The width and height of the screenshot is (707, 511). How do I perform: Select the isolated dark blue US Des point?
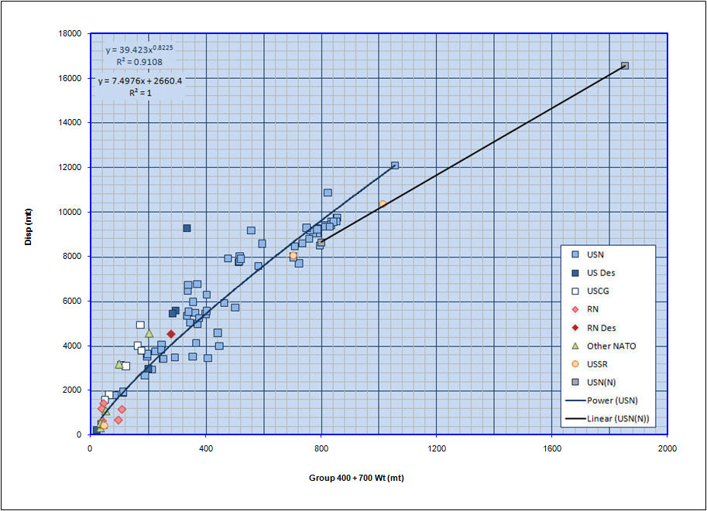click(x=187, y=228)
